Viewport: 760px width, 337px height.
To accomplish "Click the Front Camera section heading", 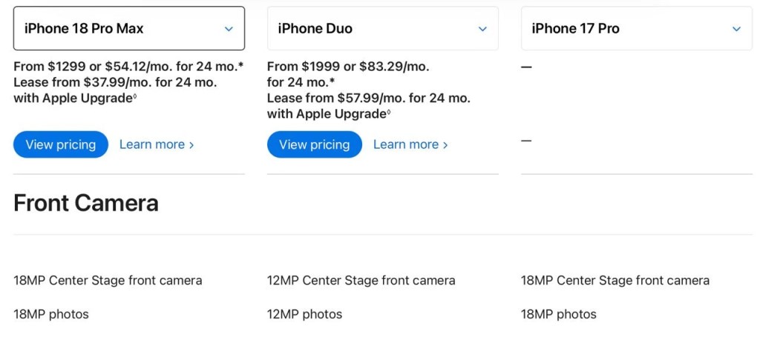I will click(x=86, y=203).
